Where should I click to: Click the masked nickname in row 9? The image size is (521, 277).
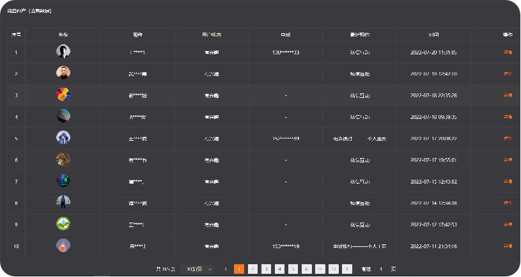coord(136,225)
